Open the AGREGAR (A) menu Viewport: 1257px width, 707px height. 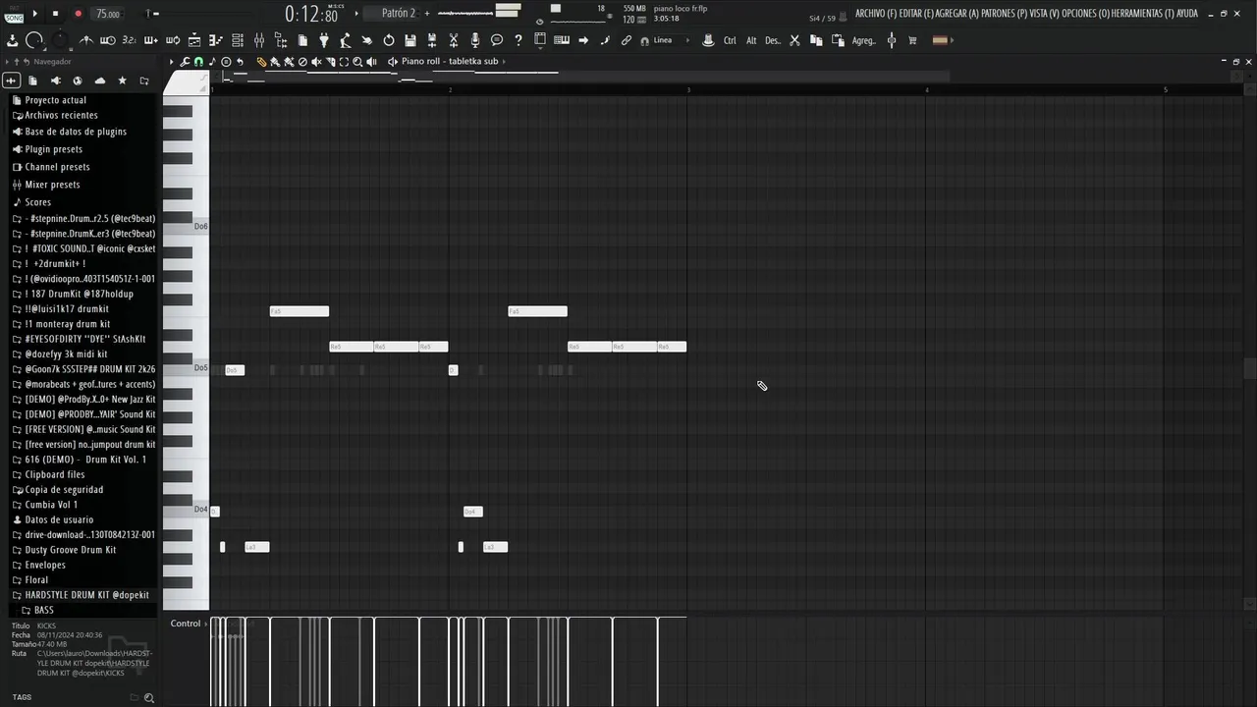[958, 14]
